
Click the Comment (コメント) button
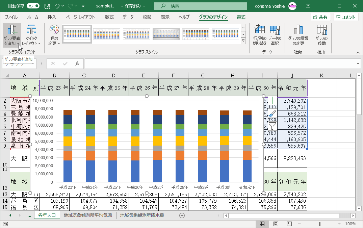tap(345, 17)
